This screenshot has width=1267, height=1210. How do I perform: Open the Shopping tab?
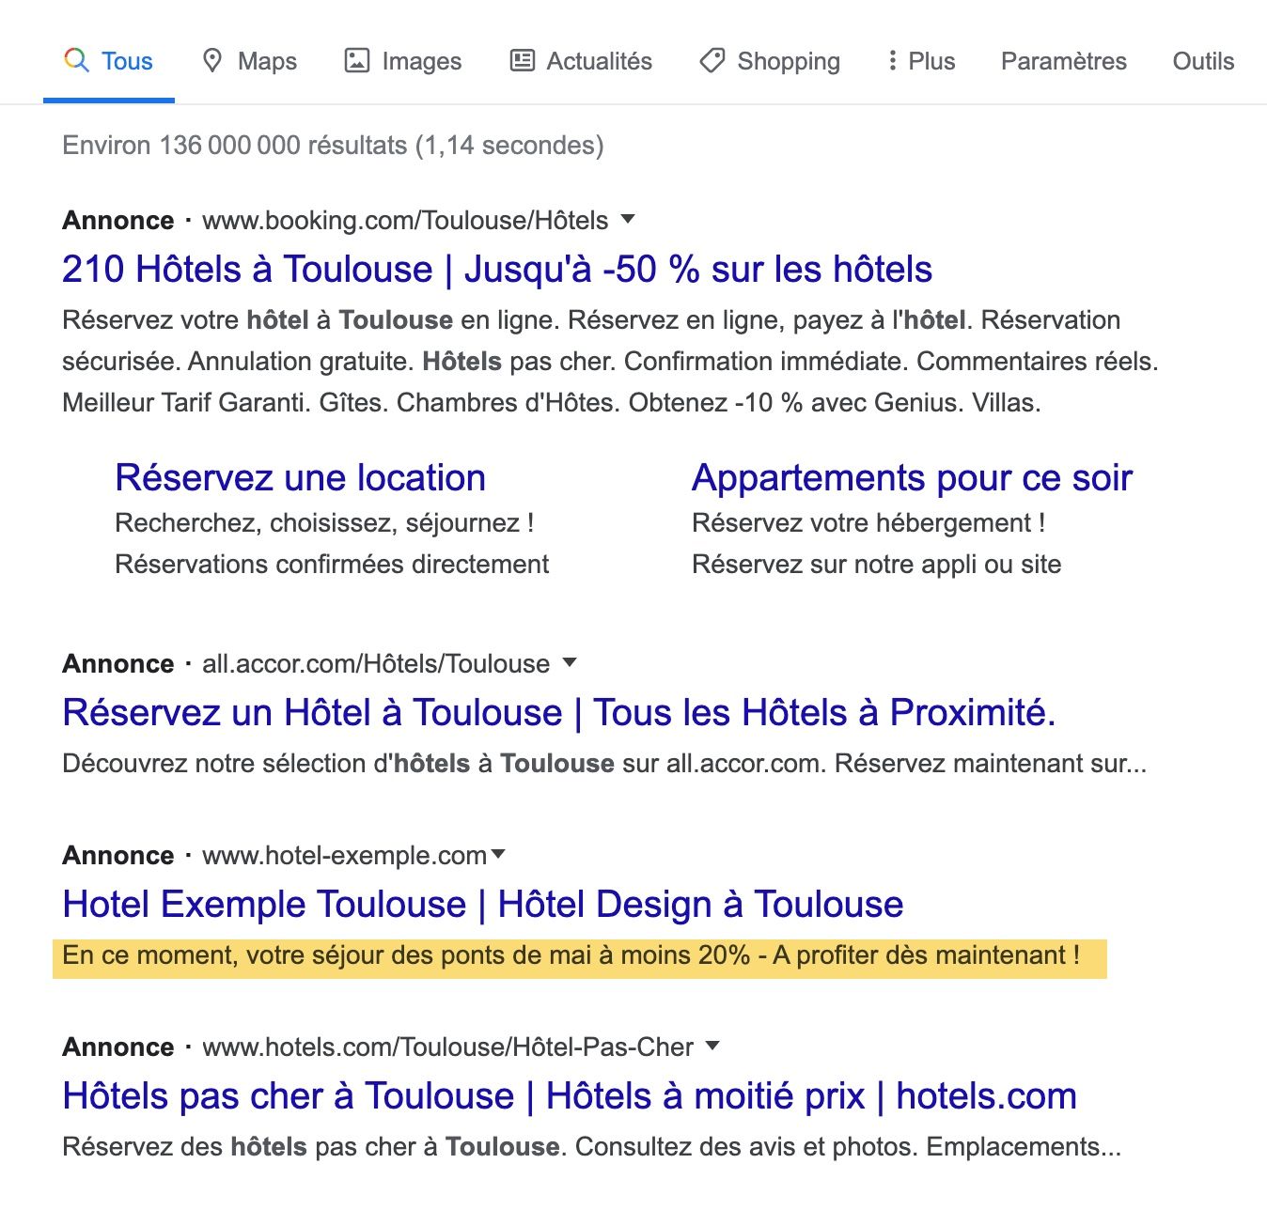coord(770,61)
